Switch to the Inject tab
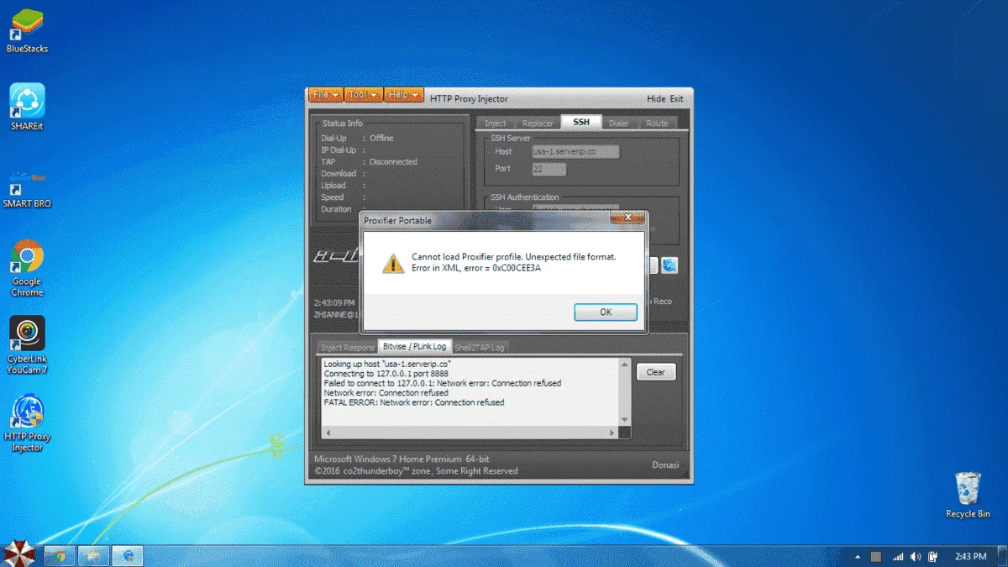This screenshot has height=567, width=1008. tap(496, 123)
